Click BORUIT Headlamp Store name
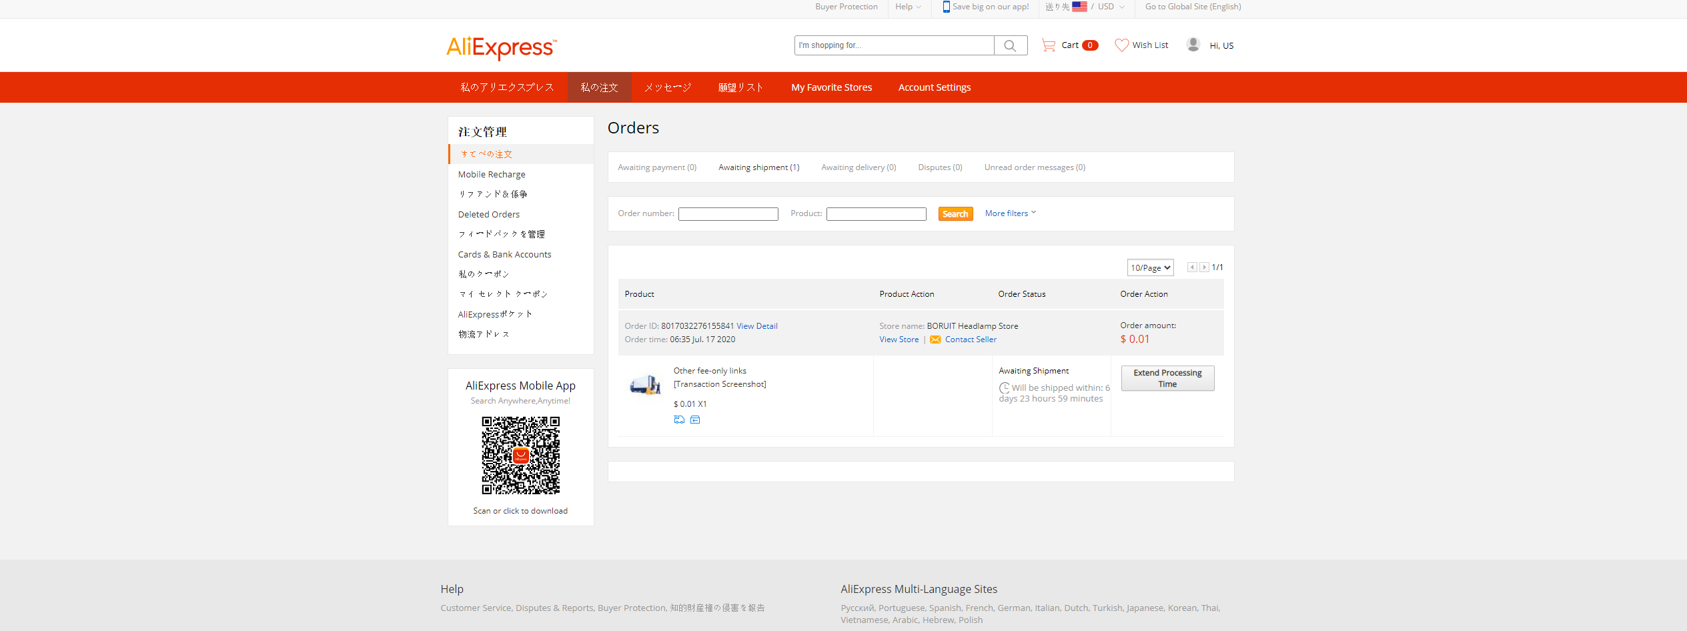This screenshot has height=631, width=1687. (972, 326)
